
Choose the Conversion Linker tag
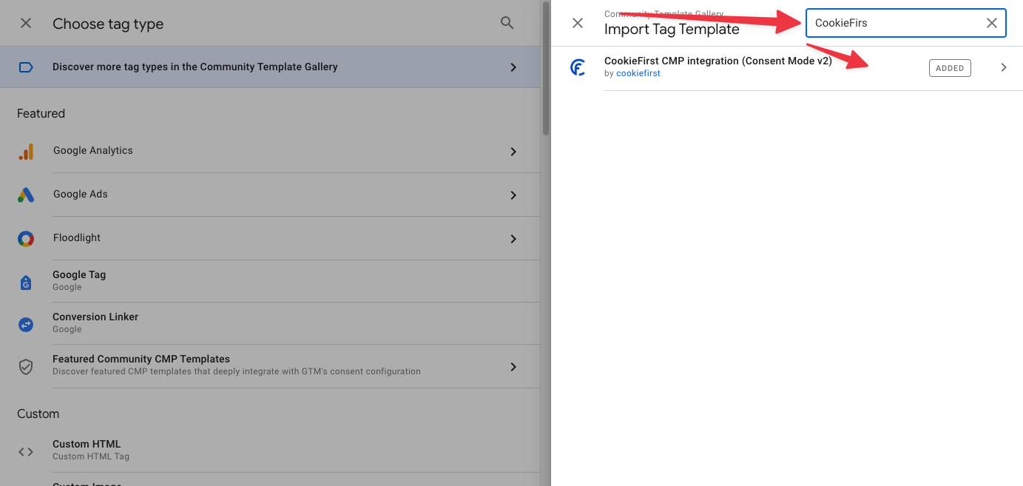(270, 323)
